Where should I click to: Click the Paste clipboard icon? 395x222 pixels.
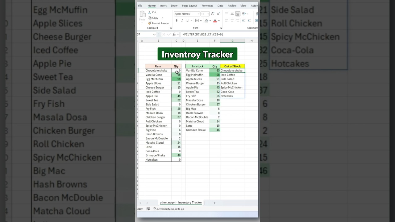point(142,14)
